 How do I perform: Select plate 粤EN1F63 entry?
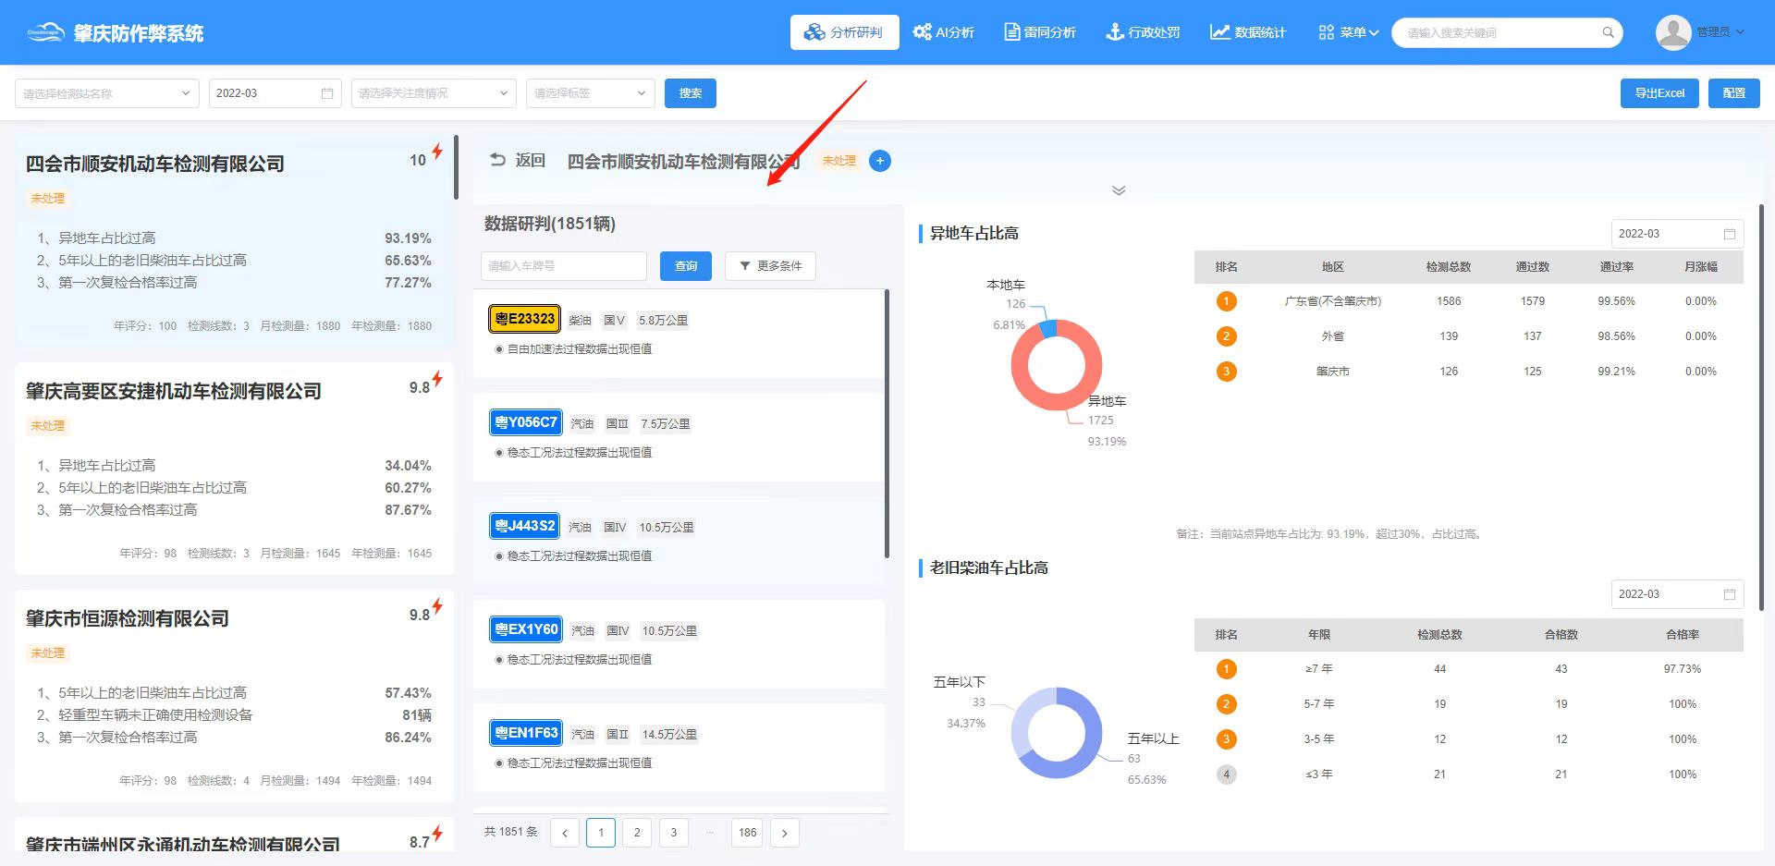pos(526,733)
